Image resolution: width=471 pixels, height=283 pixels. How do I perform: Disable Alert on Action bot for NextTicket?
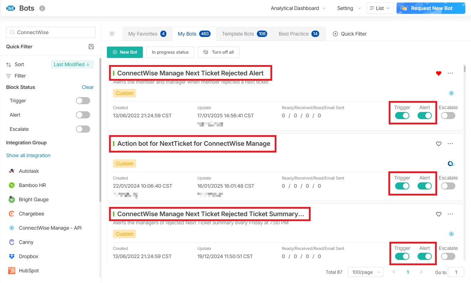[424, 186]
